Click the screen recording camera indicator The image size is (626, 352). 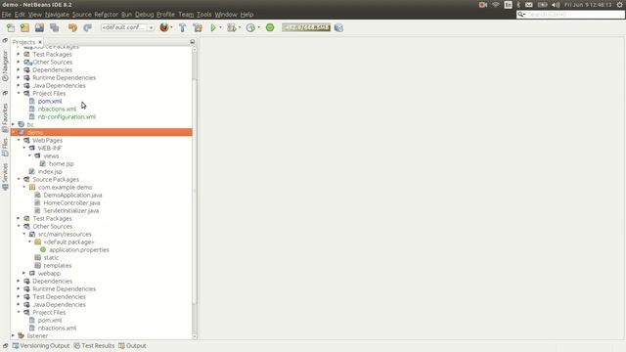click(483, 5)
